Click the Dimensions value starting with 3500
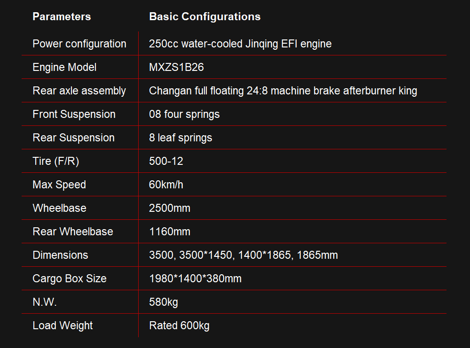The height and width of the screenshot is (348, 470). [243, 255]
